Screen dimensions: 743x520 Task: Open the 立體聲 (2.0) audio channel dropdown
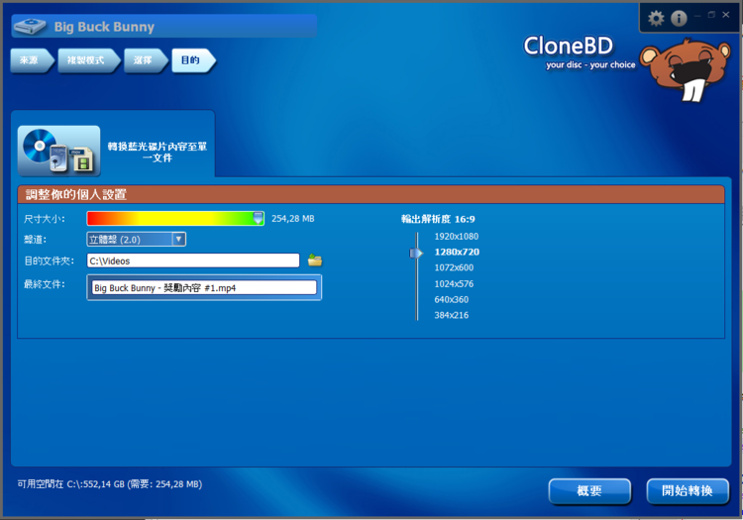[136, 239]
